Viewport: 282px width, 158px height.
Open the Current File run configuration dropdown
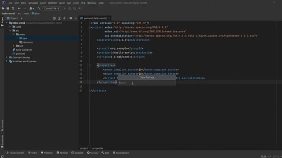coord(52,8)
